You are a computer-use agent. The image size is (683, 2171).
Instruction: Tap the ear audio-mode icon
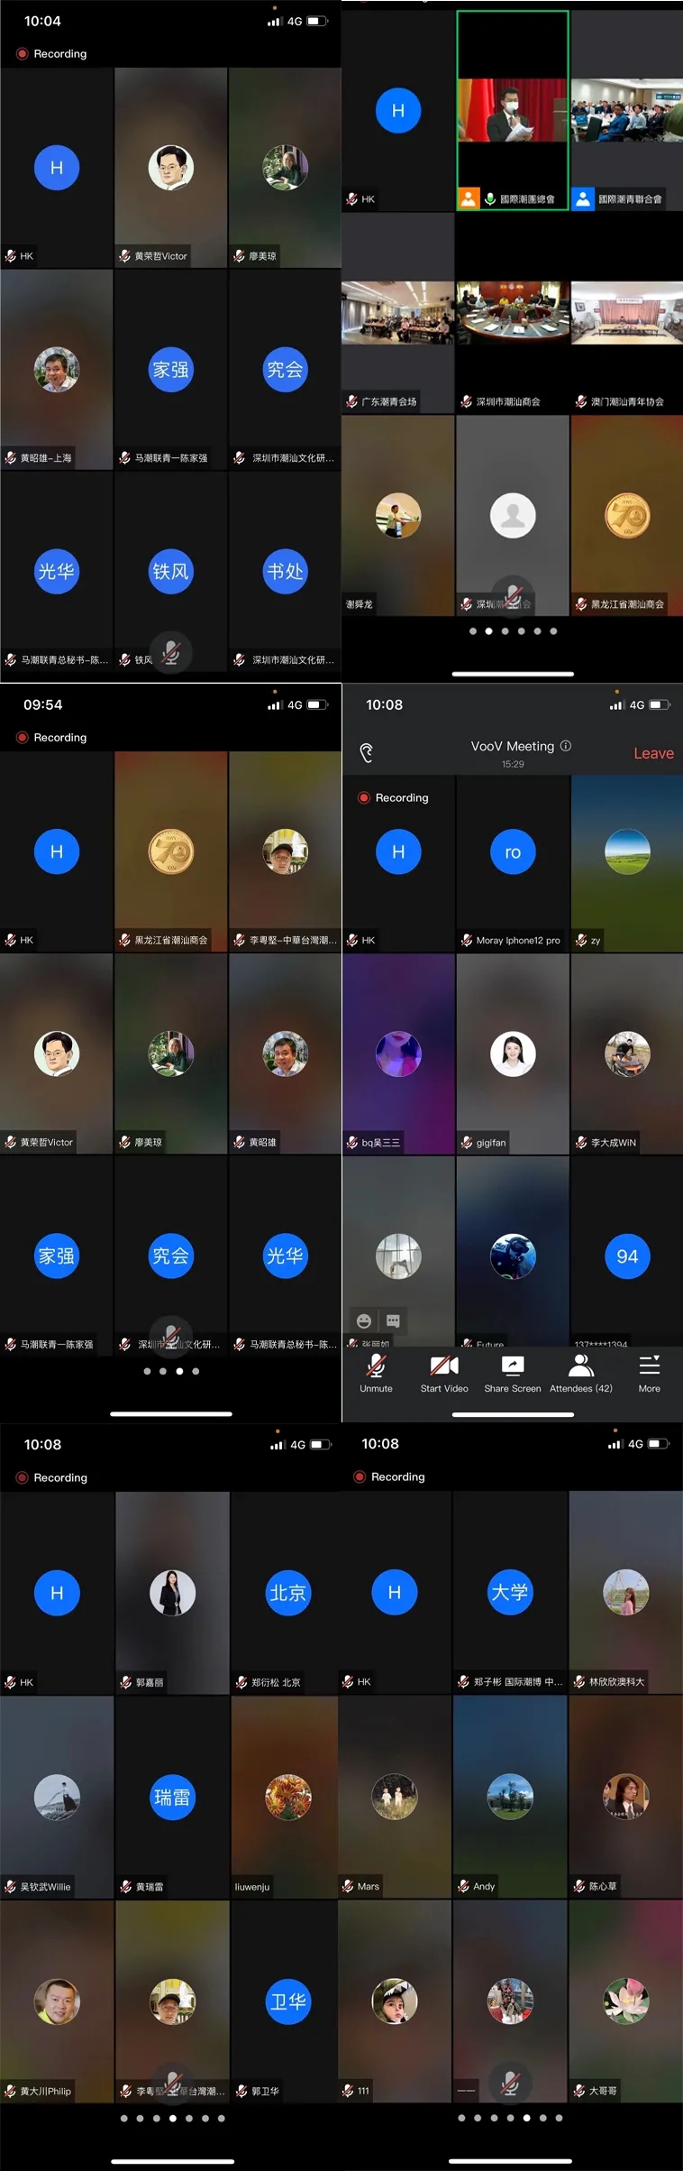(367, 753)
